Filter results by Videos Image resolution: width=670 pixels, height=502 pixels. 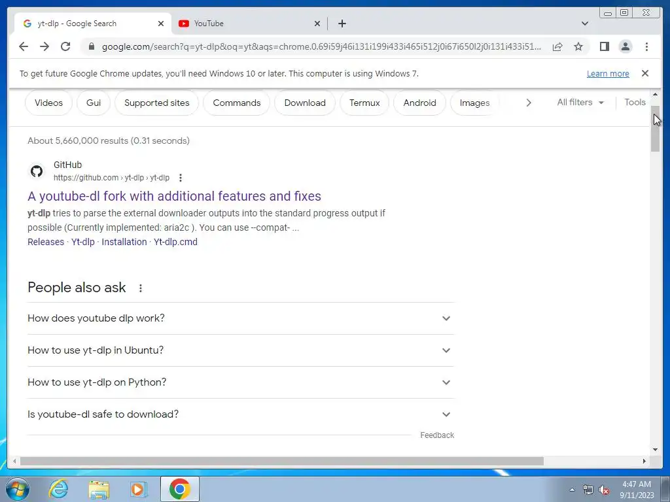click(x=48, y=103)
